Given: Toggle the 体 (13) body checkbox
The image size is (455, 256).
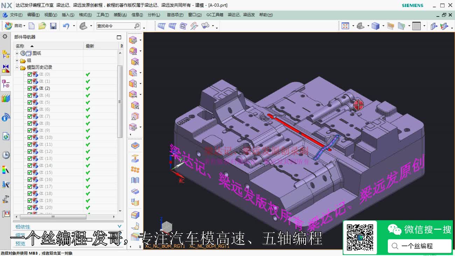Looking at the screenshot, I should pyautogui.click(x=30, y=158).
